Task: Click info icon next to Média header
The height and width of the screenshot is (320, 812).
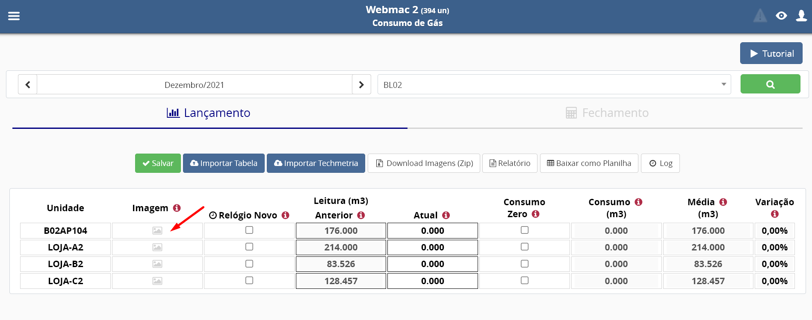Action: pos(723,202)
